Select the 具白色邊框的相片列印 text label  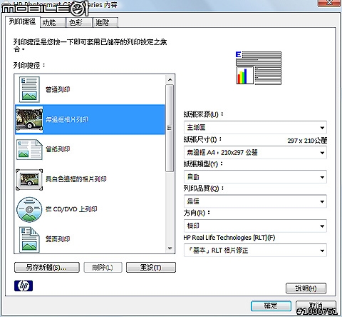tap(76, 179)
